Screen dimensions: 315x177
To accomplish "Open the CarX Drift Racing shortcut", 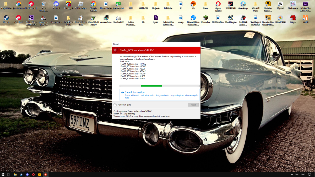I will pos(243,20).
